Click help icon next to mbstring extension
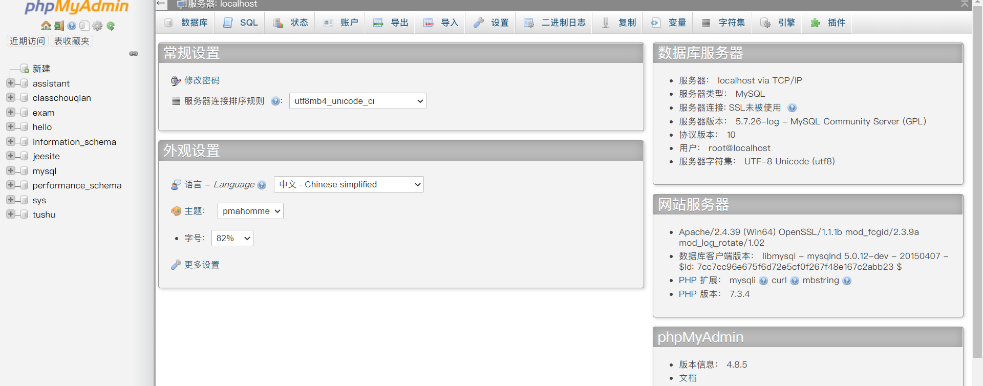Screen dimensions: 983x386 click(x=847, y=281)
